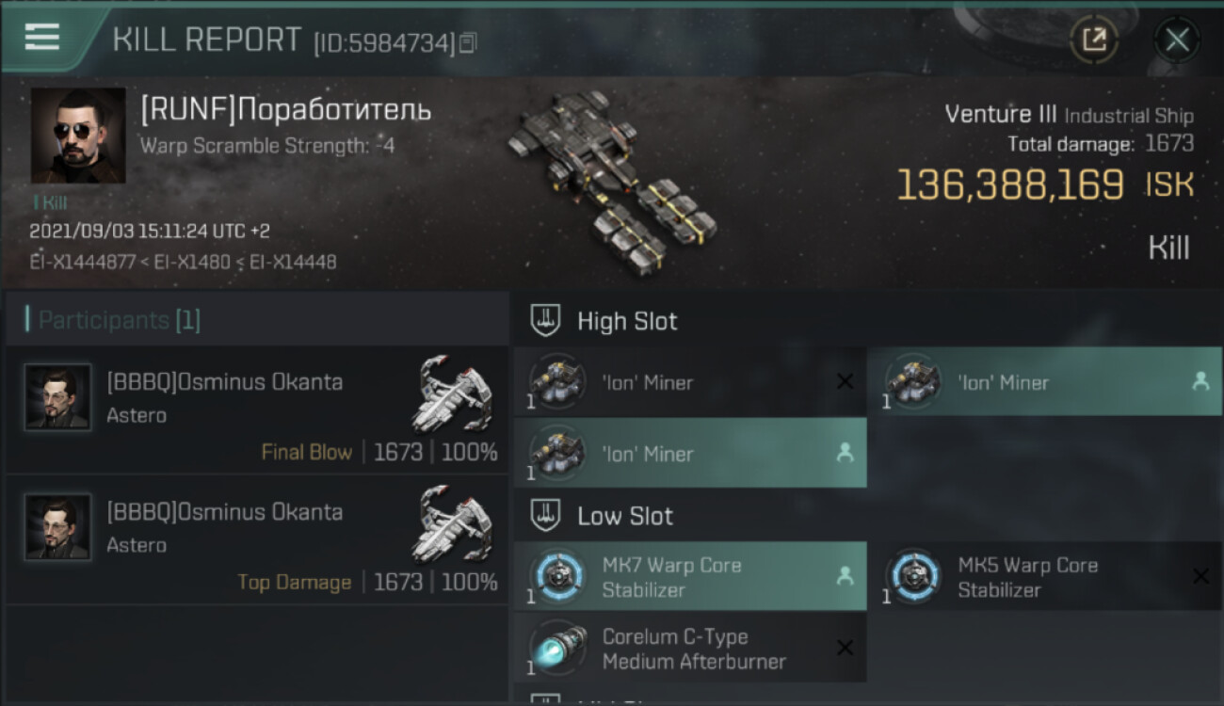The image size is (1224, 706).
Task: Select the Top Damage Osminus Okanta portrait
Action: point(58,527)
